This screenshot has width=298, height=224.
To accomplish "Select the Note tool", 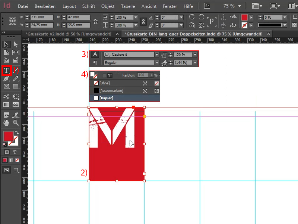I will 6,115.
